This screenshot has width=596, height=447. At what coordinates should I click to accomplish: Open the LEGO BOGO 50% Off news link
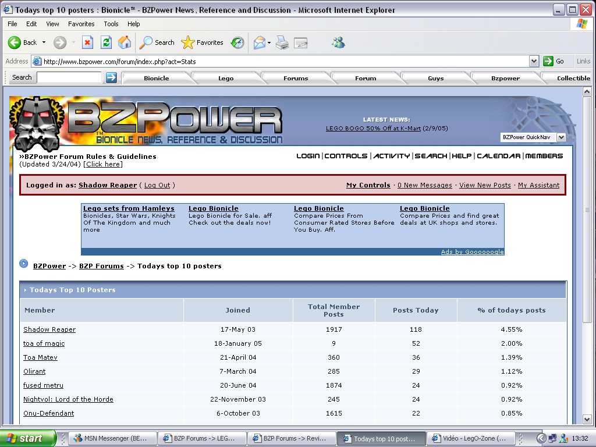[373, 129]
